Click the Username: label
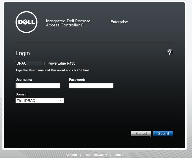This screenshot has height=158, width=192. click(x=24, y=80)
